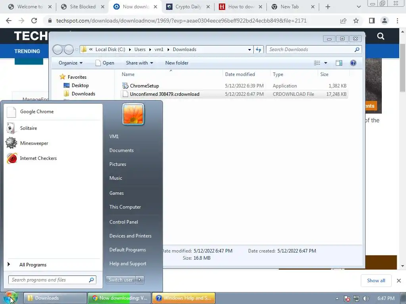Open Games from Start menu
This screenshot has height=304, width=406.
coord(117,193)
